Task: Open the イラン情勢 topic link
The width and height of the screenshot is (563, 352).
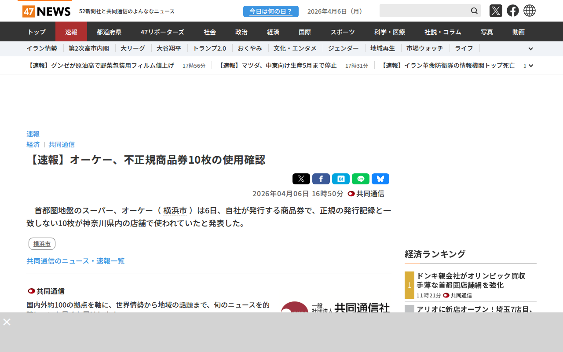Action: pyautogui.click(x=42, y=48)
